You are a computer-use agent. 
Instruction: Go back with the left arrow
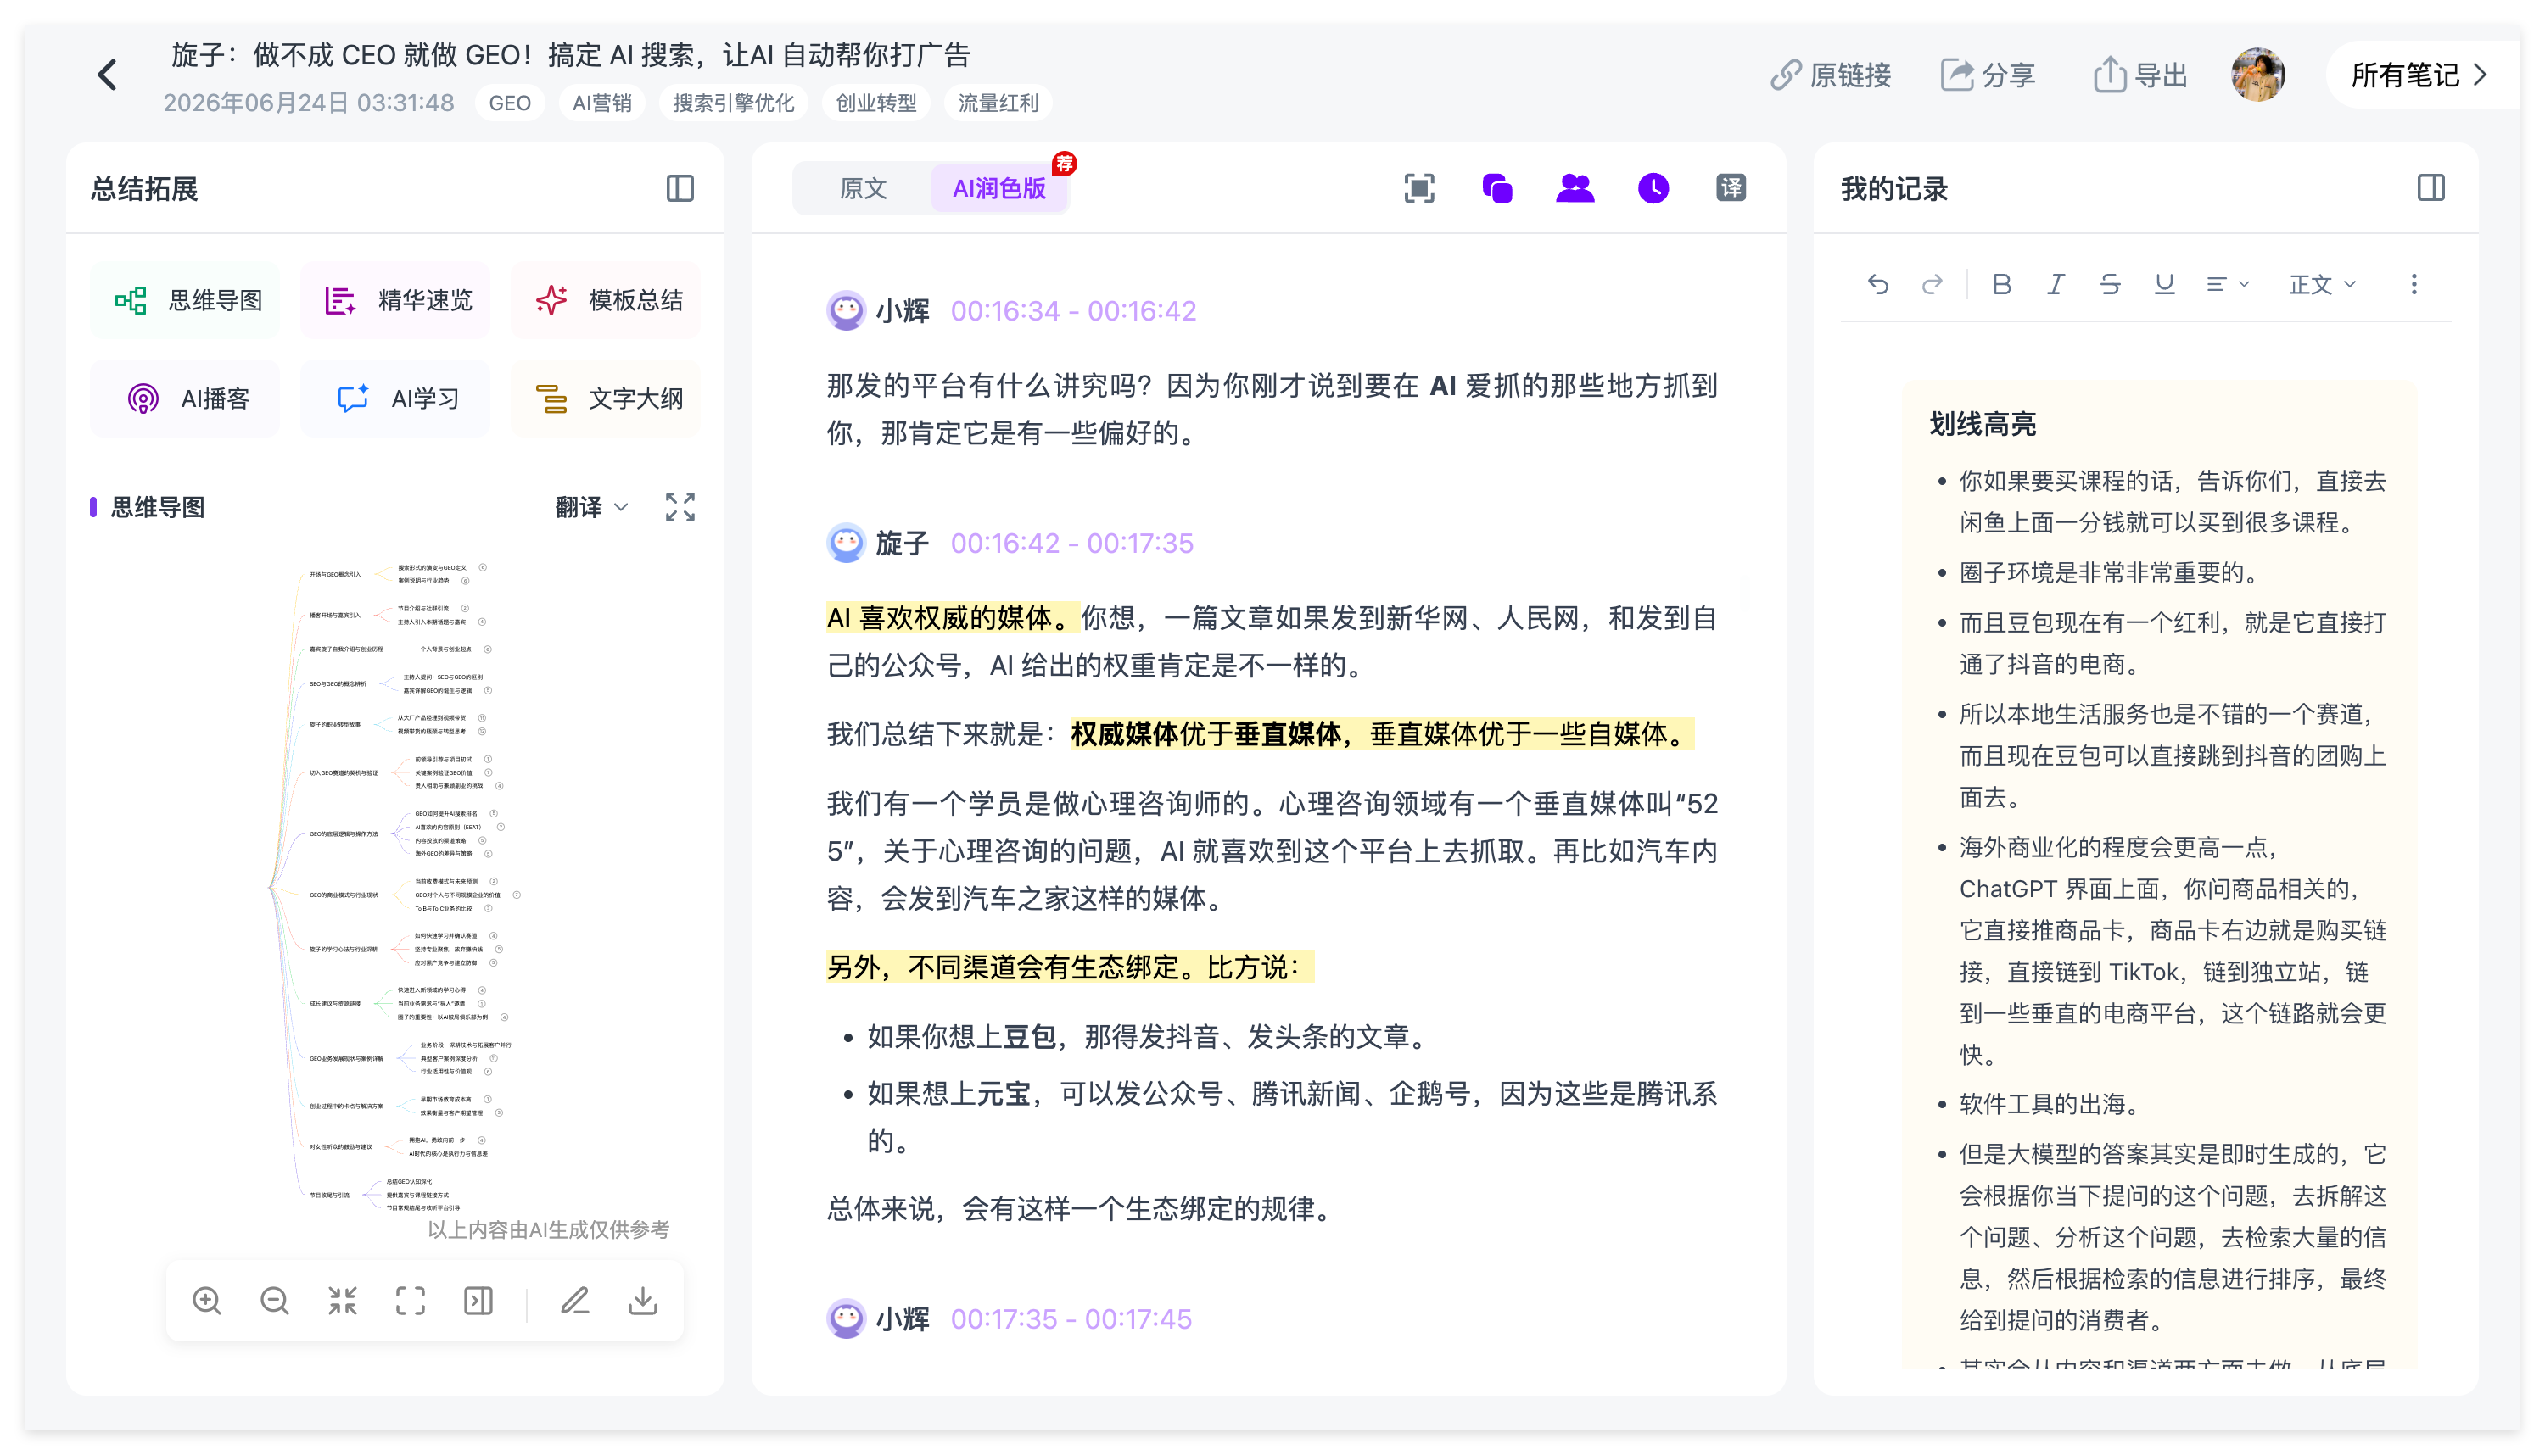pyautogui.click(x=108, y=75)
